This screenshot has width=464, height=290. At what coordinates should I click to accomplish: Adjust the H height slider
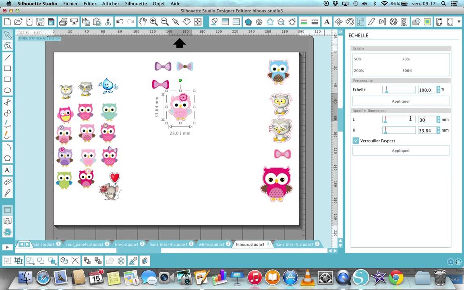399,130
